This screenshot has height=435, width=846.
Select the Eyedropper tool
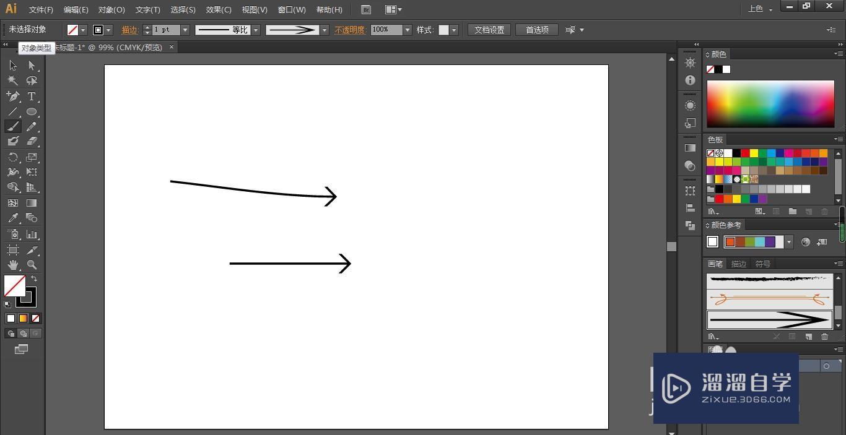click(x=13, y=218)
